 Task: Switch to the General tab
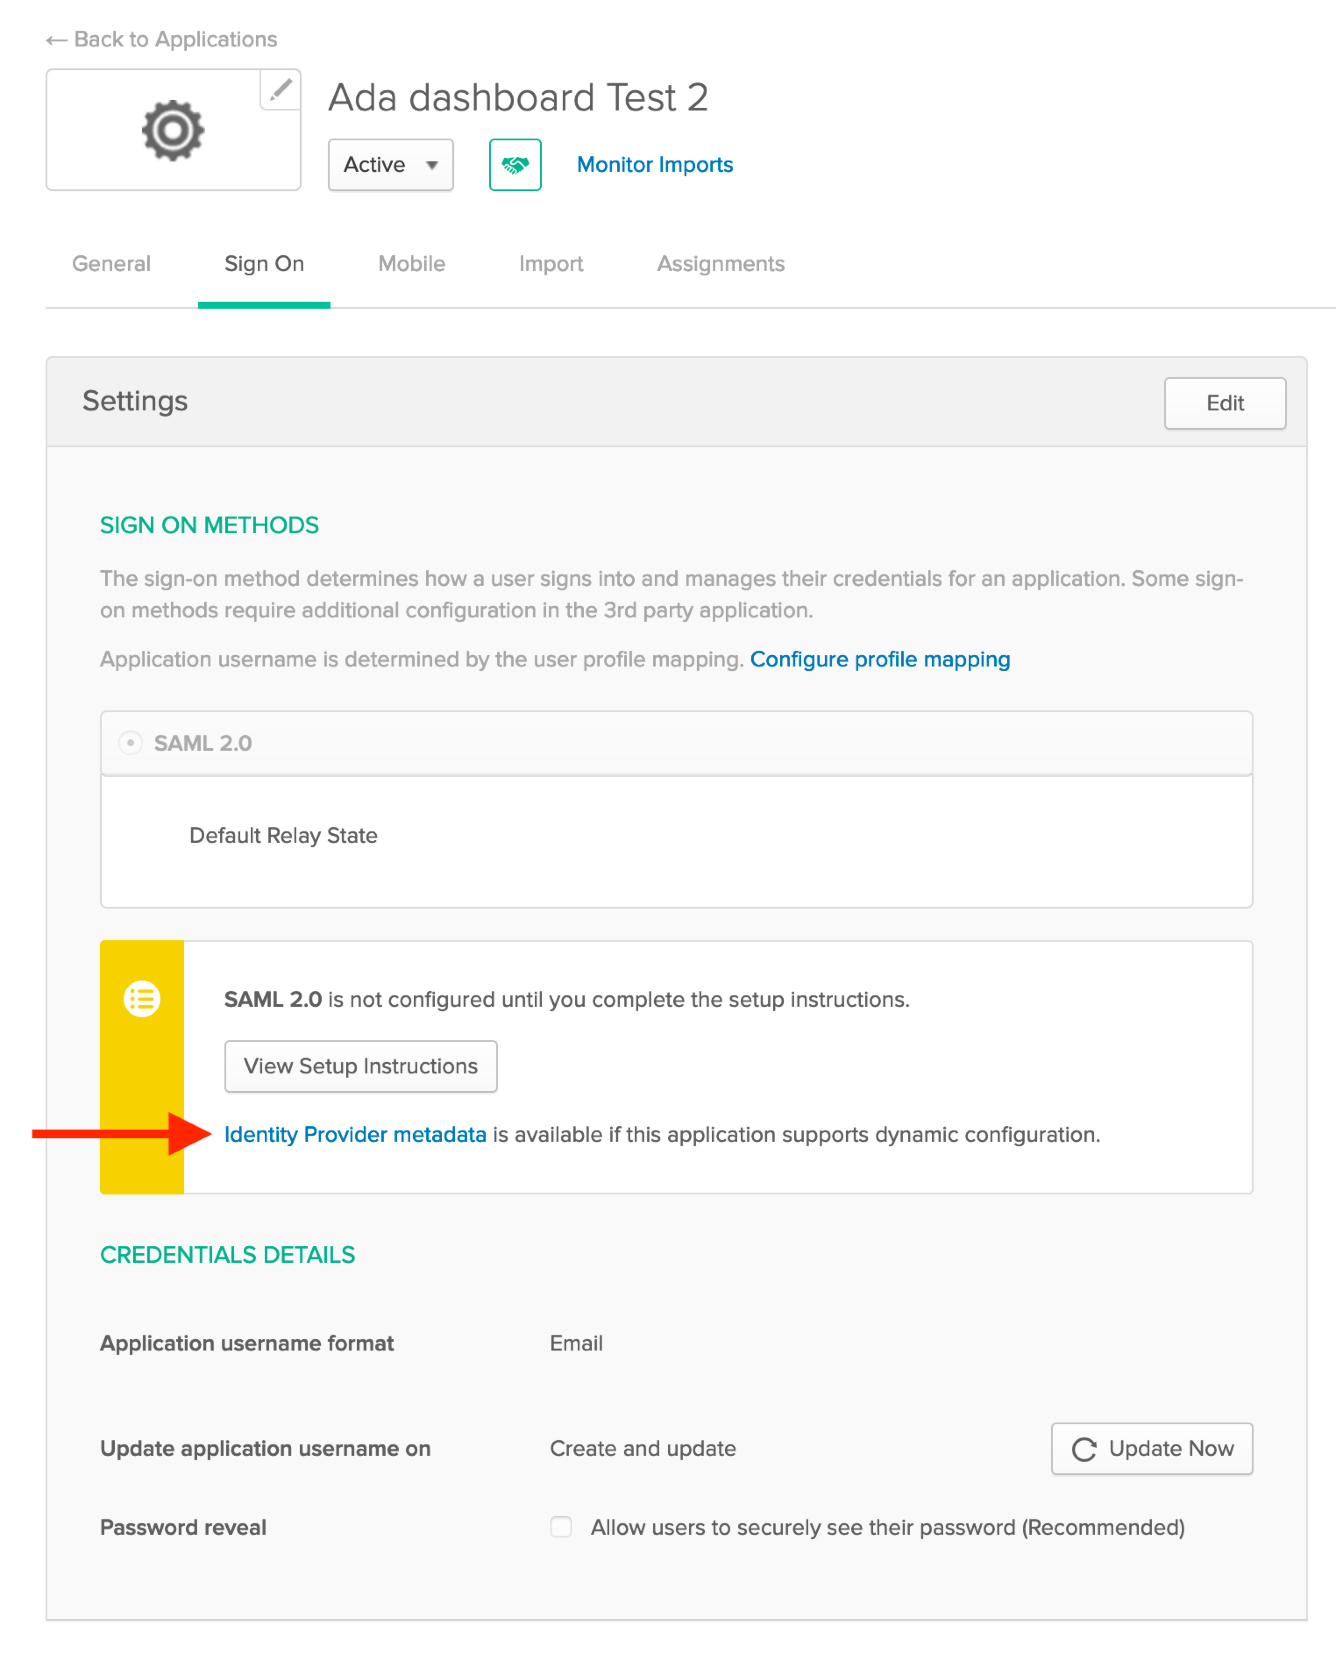111,264
